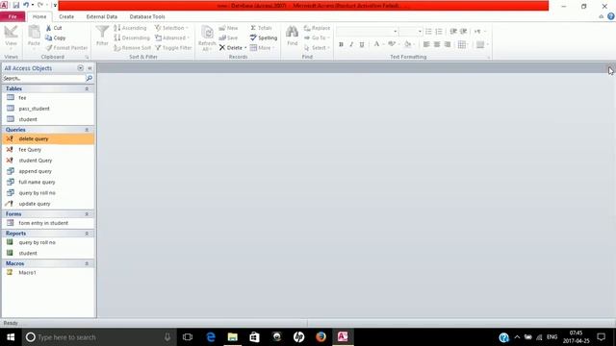616x346 pixels.
Task: Align text left
Action: [x=426, y=44]
